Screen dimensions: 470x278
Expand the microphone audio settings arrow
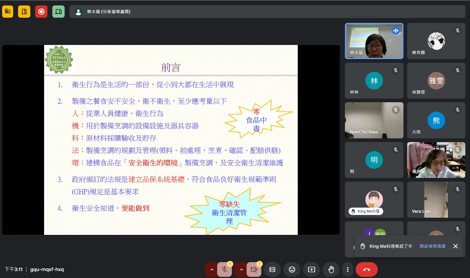(x=211, y=270)
